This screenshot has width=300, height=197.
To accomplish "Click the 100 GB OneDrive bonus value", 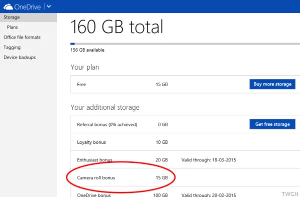I will click(x=160, y=195).
